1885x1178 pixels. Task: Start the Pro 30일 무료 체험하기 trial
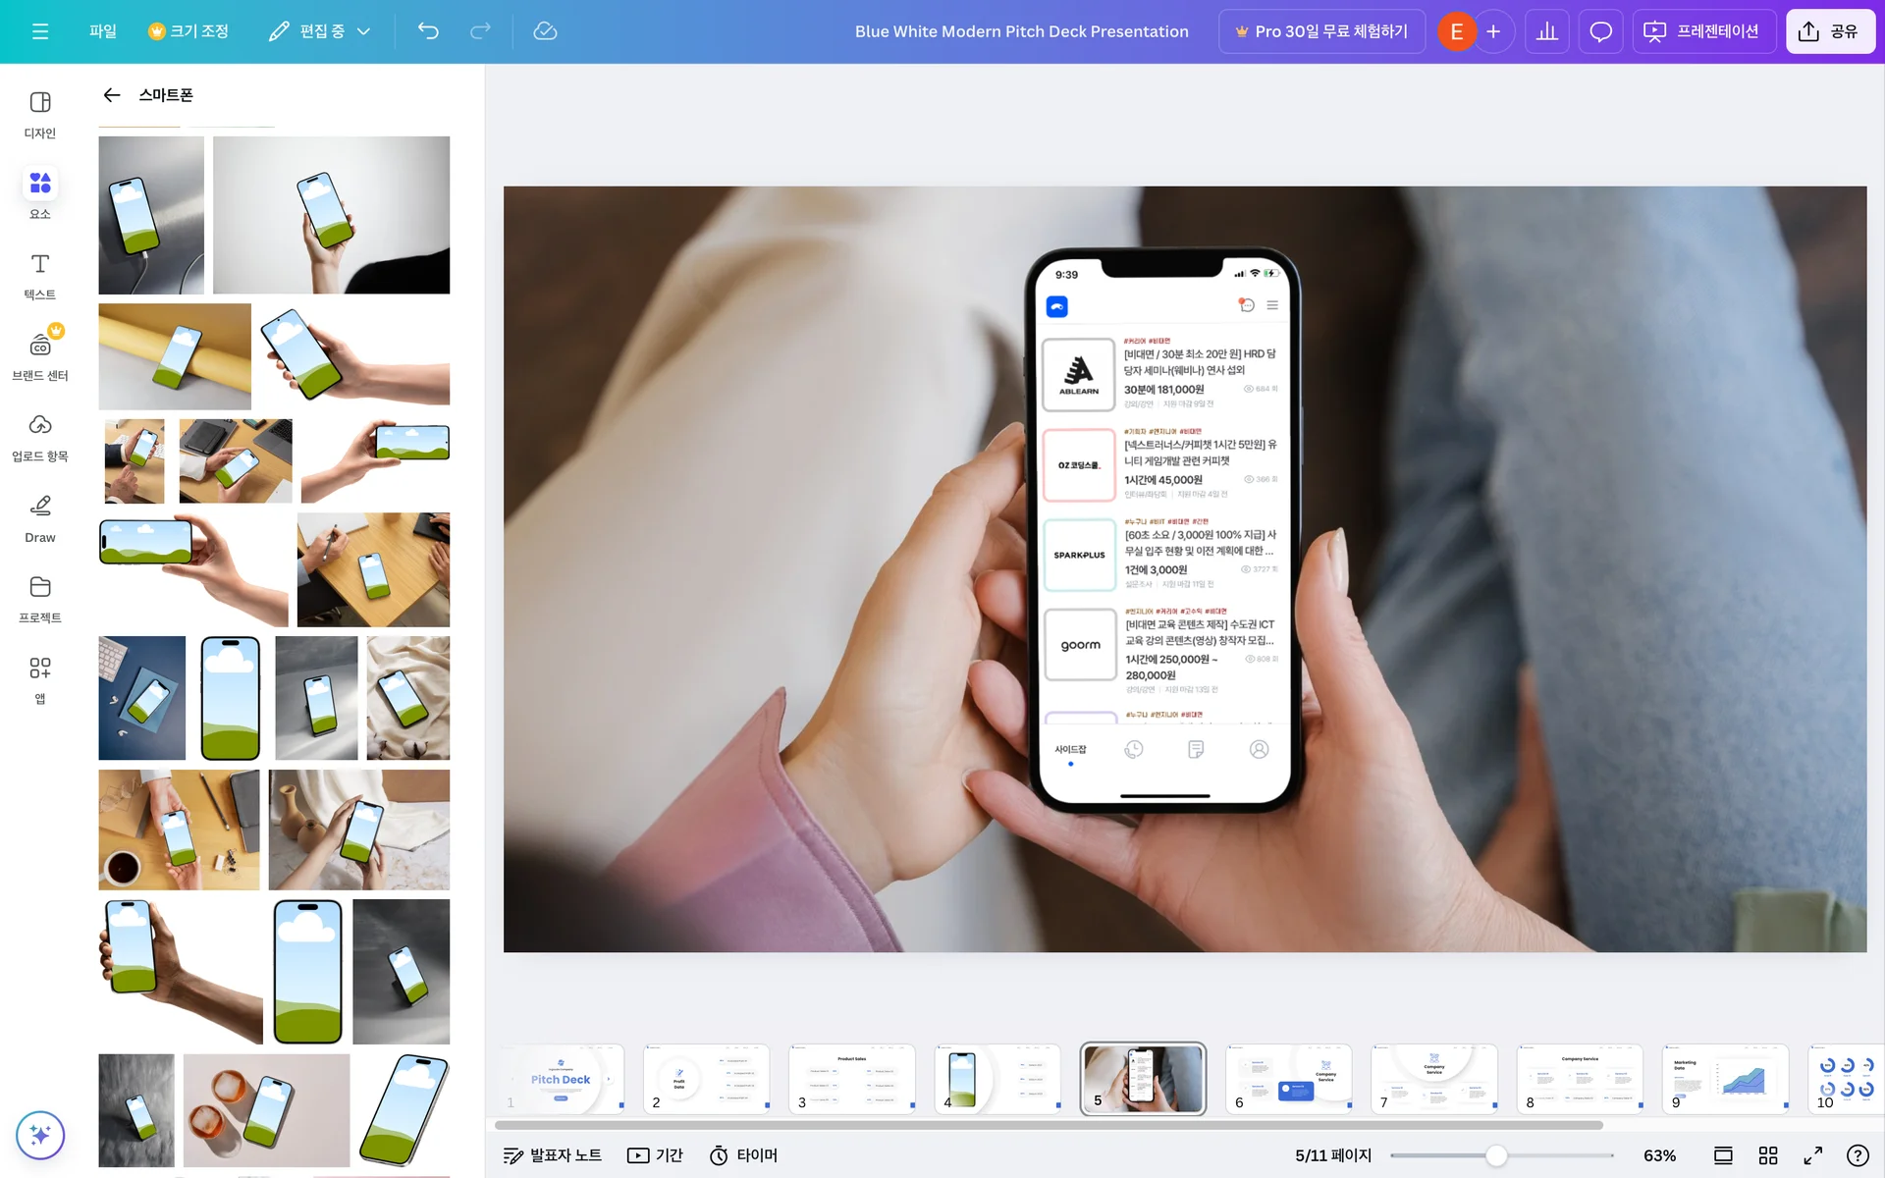click(x=1321, y=30)
